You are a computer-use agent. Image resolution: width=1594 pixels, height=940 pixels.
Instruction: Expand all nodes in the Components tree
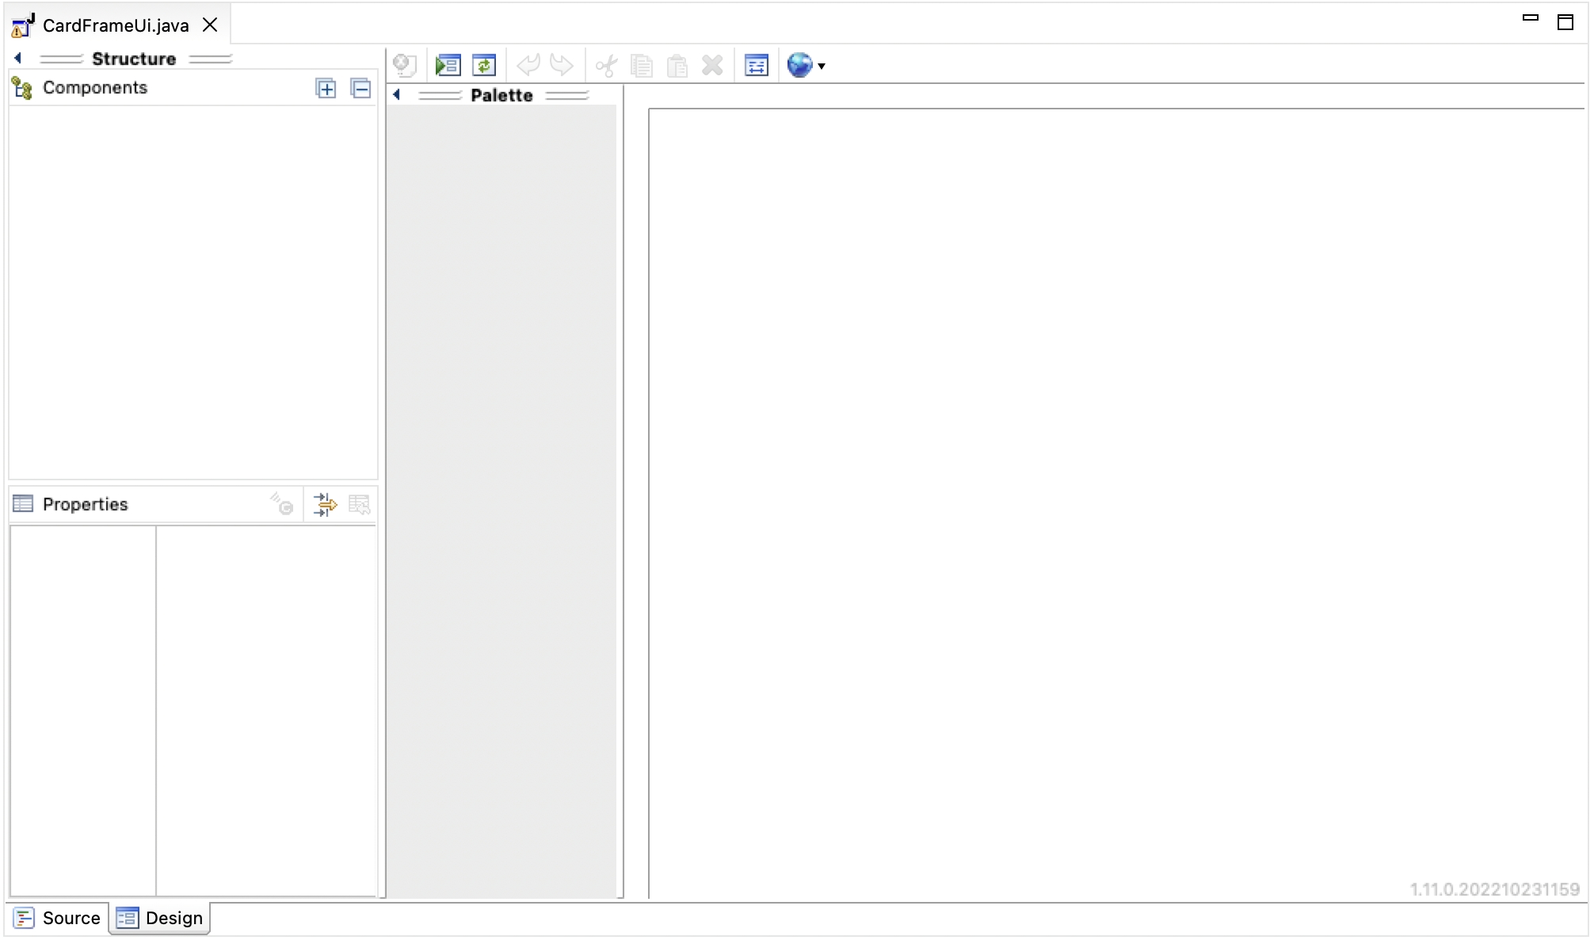click(x=326, y=88)
